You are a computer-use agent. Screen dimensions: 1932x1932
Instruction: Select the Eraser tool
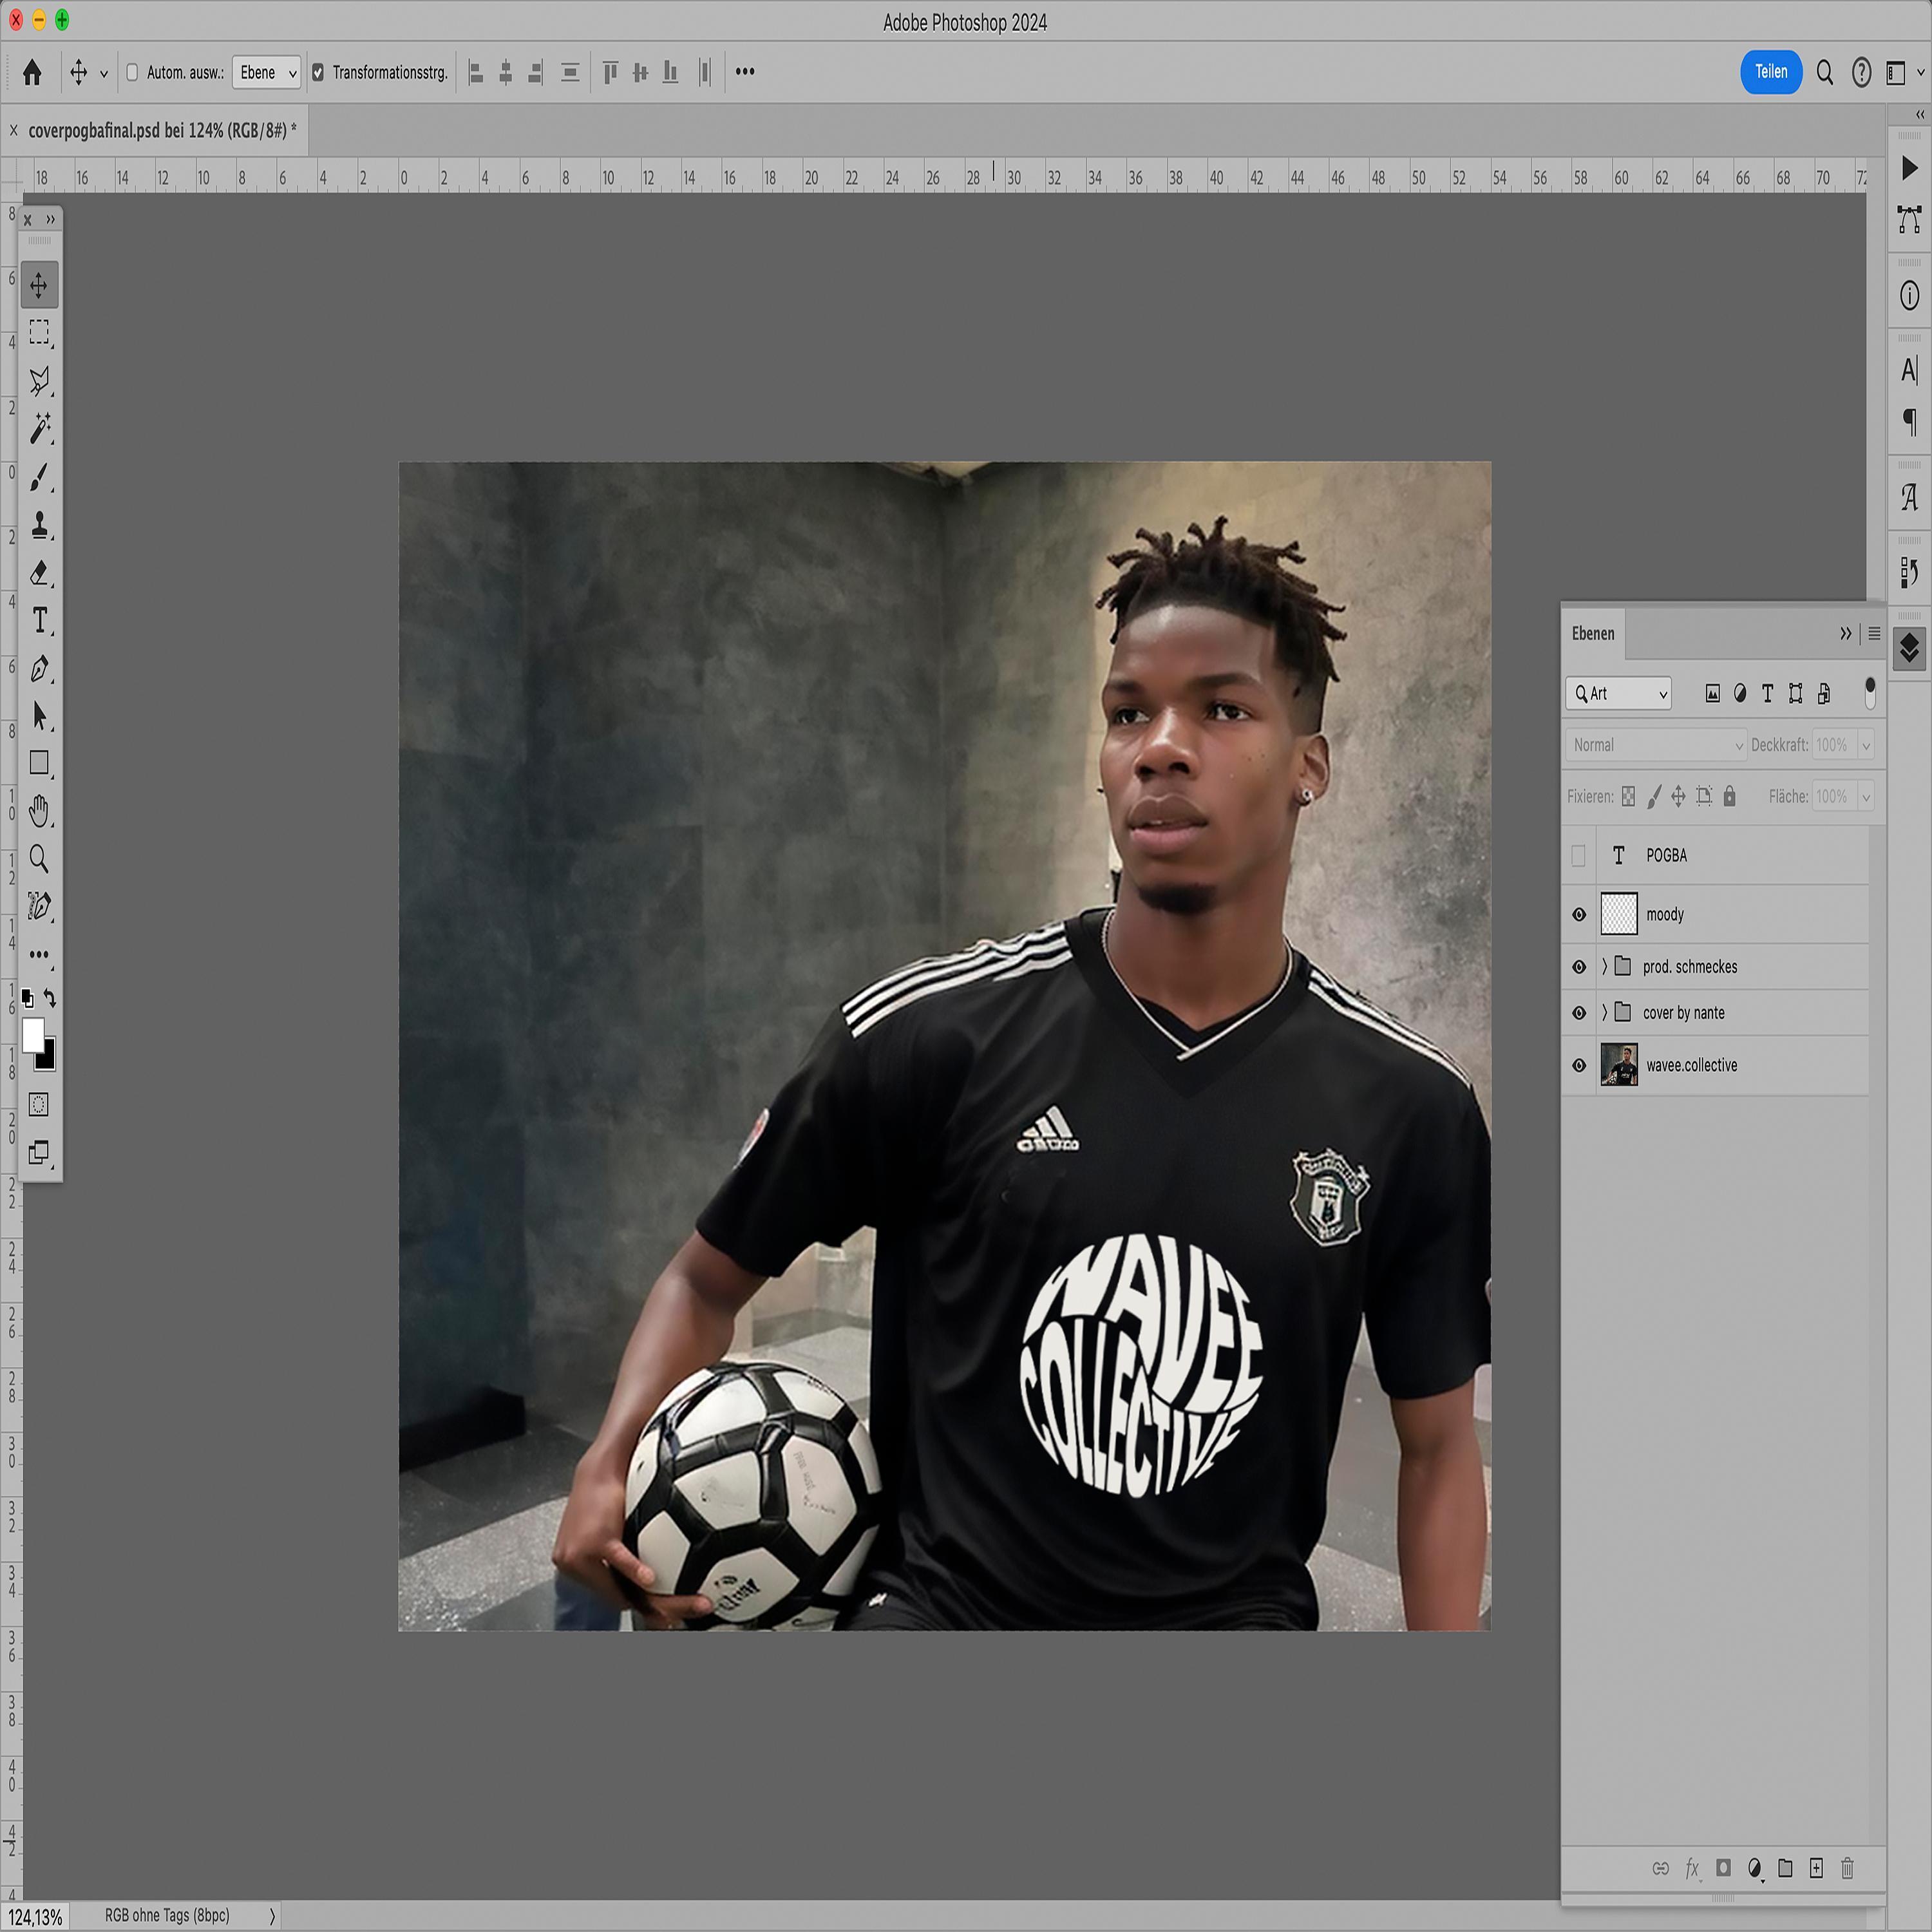(x=40, y=573)
